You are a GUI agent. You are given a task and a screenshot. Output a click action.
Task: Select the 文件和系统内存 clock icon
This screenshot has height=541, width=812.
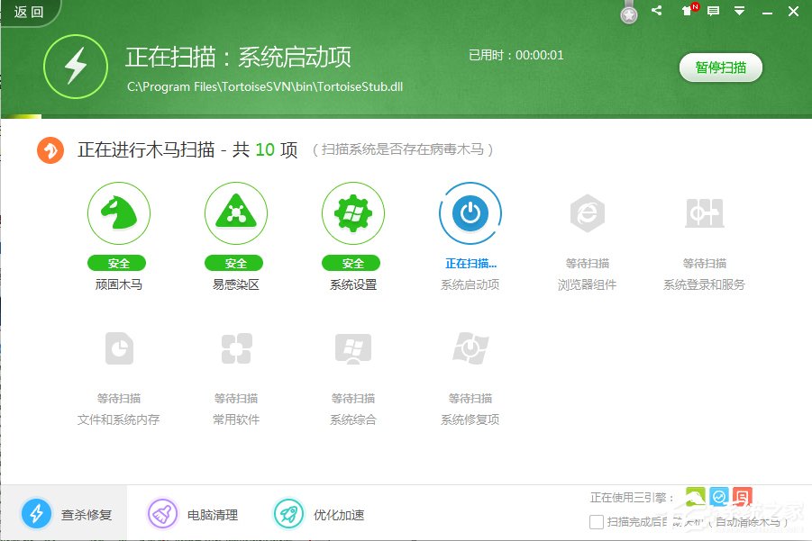[x=118, y=348]
